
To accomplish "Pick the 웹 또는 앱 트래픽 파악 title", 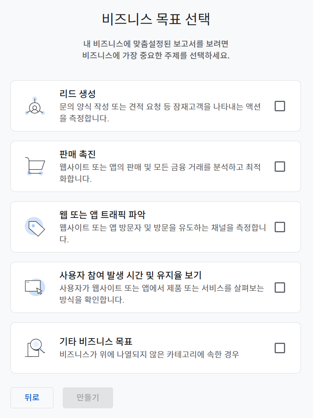I will pos(103,215).
